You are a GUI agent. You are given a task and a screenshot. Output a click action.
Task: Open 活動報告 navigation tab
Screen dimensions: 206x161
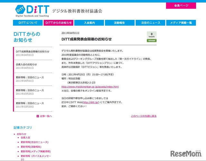tap(120, 23)
